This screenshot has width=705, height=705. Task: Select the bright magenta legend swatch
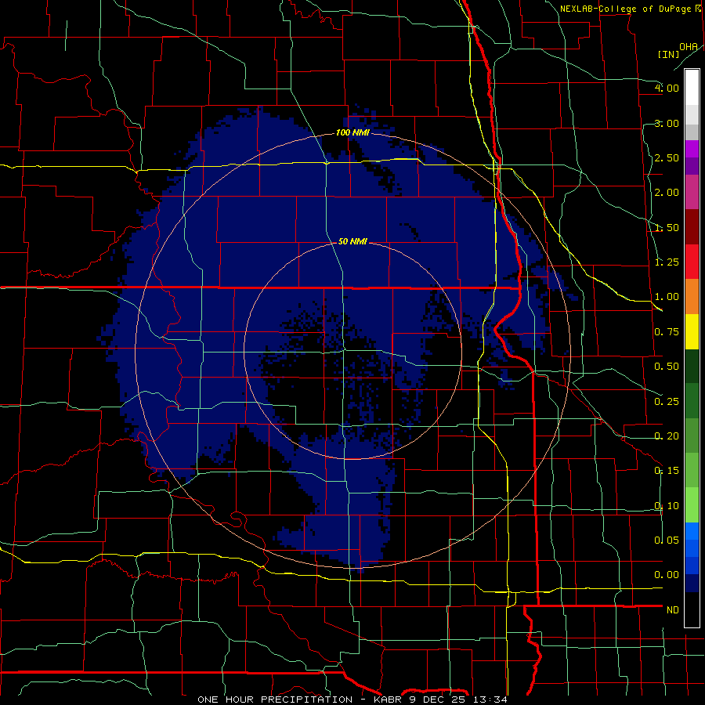point(692,150)
